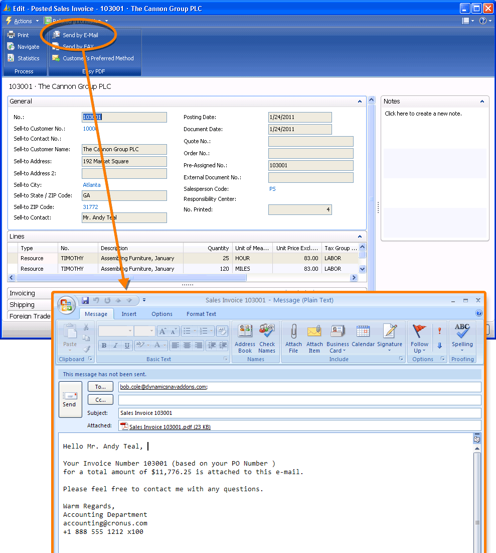Expand the Shipping FastTab
Image resolution: width=496 pixels, height=553 pixels.
(22, 305)
